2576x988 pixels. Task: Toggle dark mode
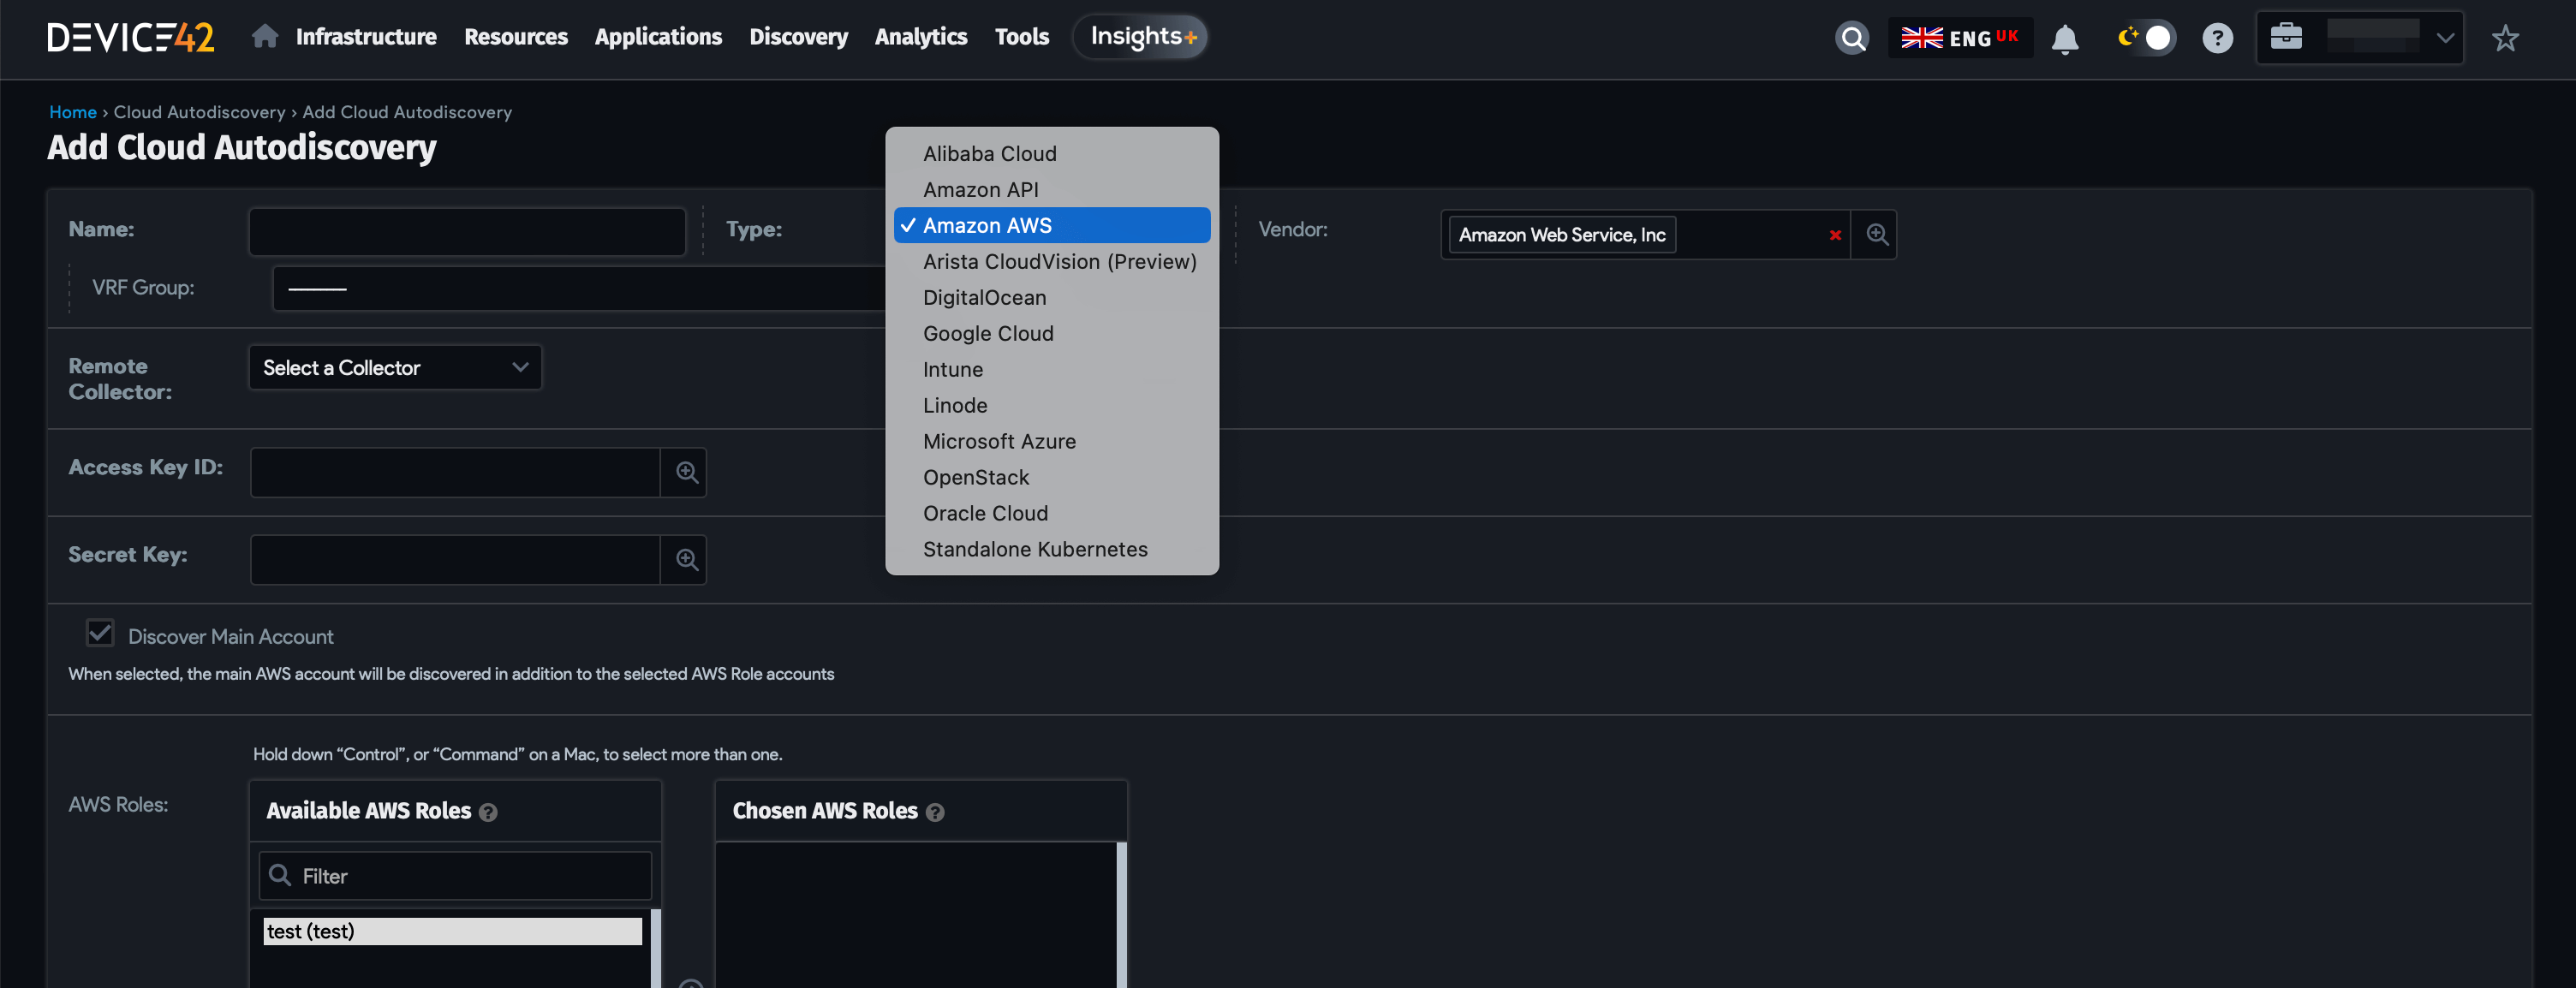[2145, 37]
